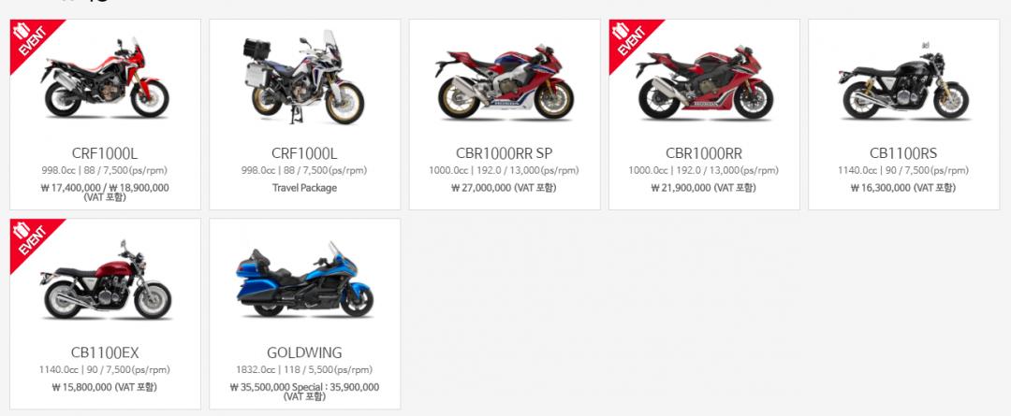
Task: Click the EVENT ribbon on the CB1100EX card
Action: point(30,239)
